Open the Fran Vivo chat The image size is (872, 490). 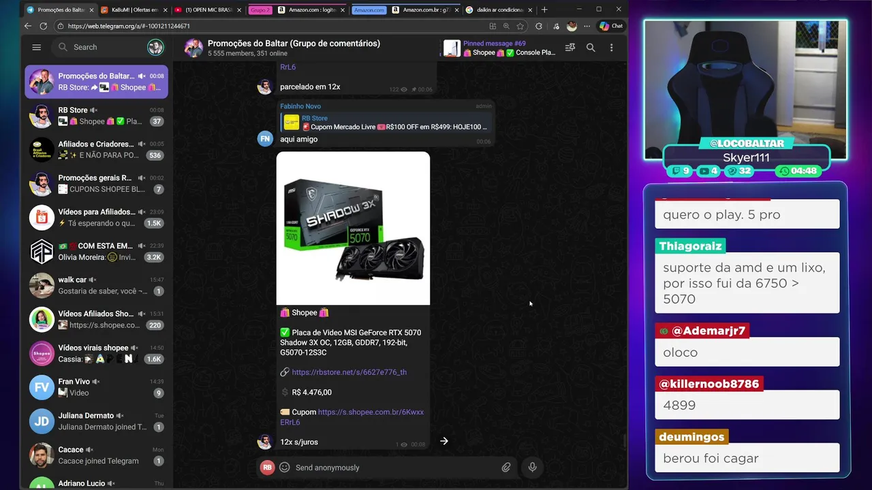tap(96, 387)
